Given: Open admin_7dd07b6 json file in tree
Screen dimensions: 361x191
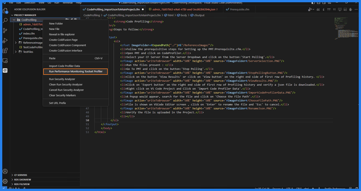Looking at the screenshot, I should pos(33,24).
